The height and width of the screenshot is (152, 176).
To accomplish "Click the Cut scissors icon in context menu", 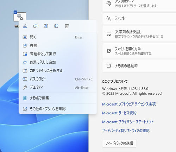I will click(x=25, y=26).
